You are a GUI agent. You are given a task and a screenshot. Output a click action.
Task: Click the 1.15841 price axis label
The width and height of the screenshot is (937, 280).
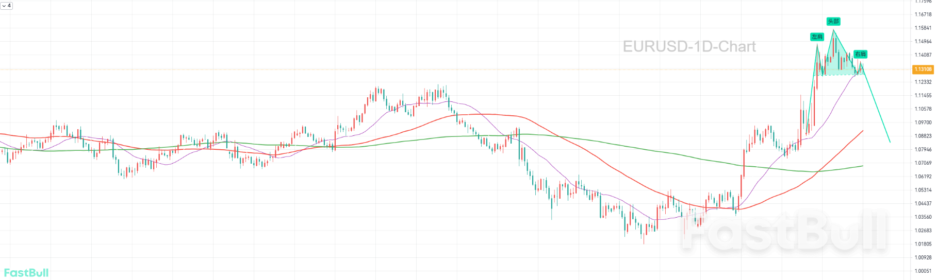pos(923,28)
